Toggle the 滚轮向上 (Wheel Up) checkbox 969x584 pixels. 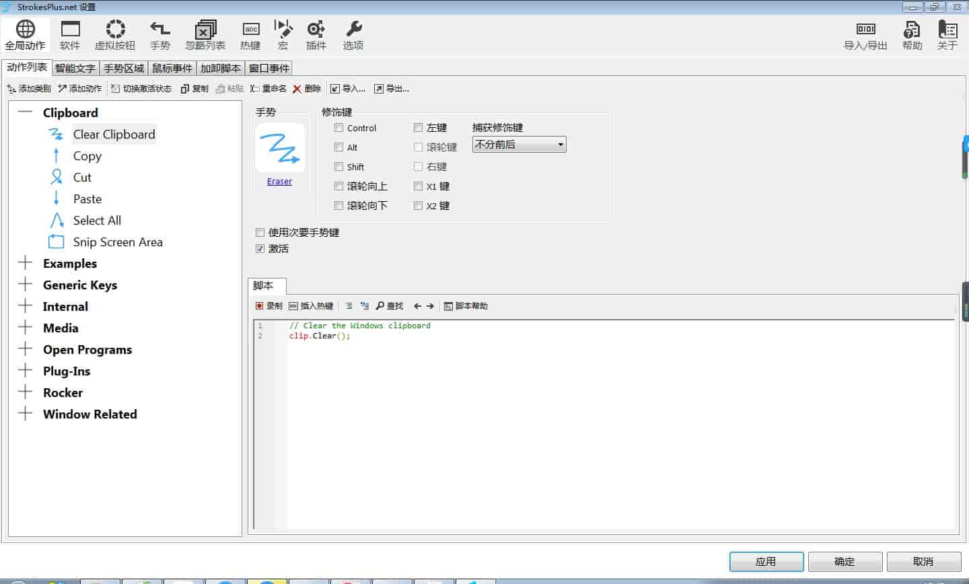339,186
